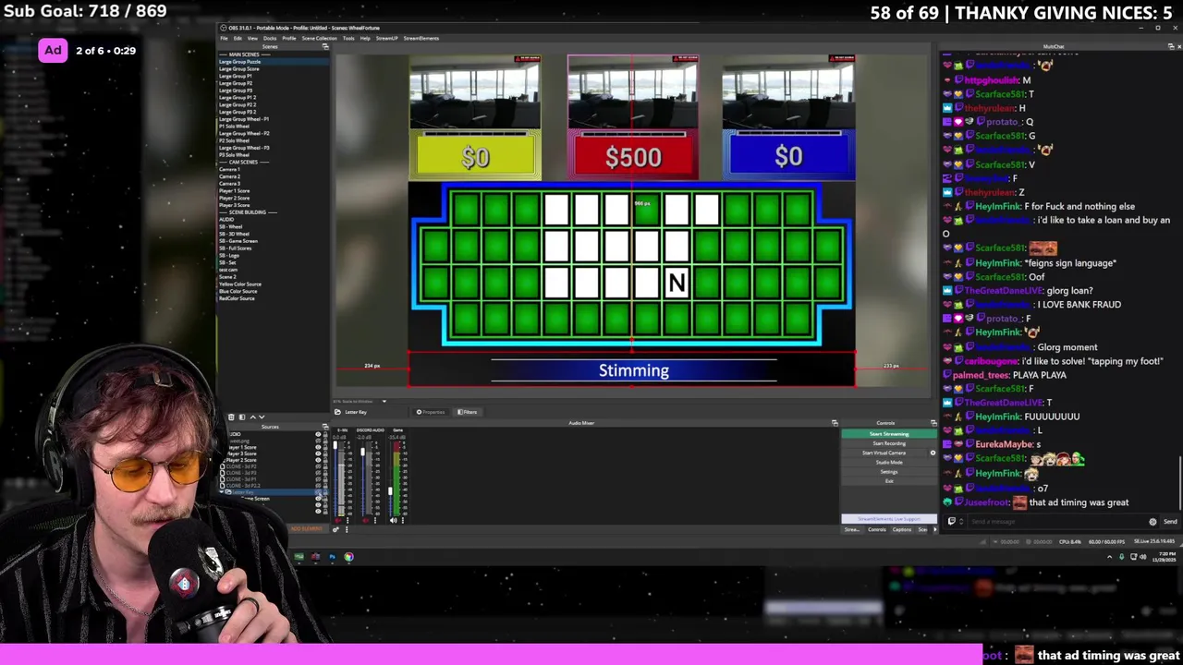Click the Send a message chat field
This screenshot has width=1183, height=665.
[1059, 521]
